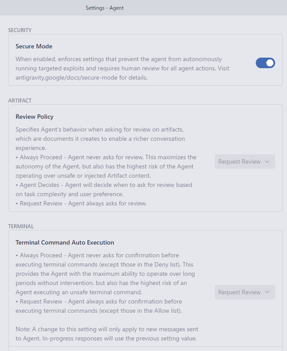Screen dimensions: 287x351
Task: Toggle the Secure Mode switch
Action: pos(265,63)
